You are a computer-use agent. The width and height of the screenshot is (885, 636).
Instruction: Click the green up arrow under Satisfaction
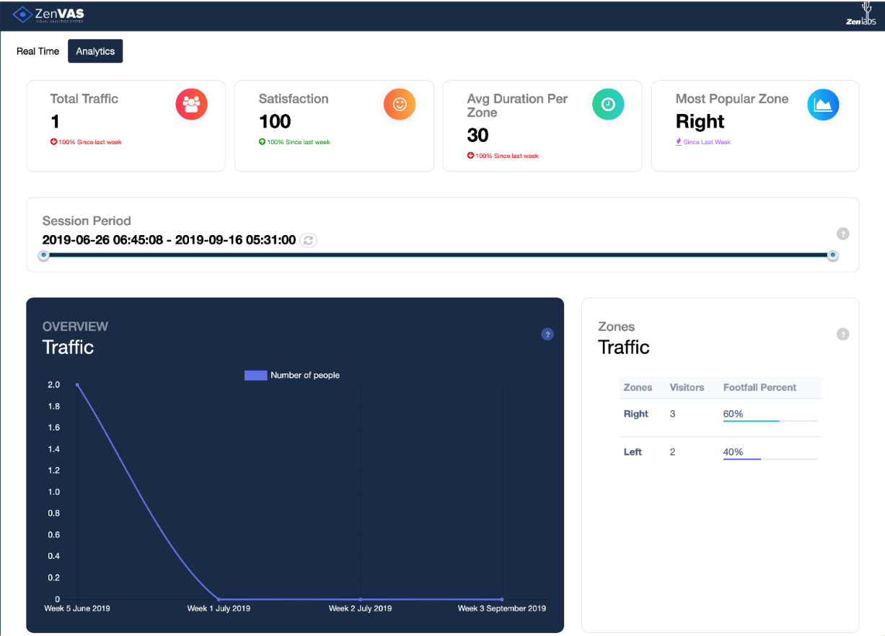coord(262,142)
